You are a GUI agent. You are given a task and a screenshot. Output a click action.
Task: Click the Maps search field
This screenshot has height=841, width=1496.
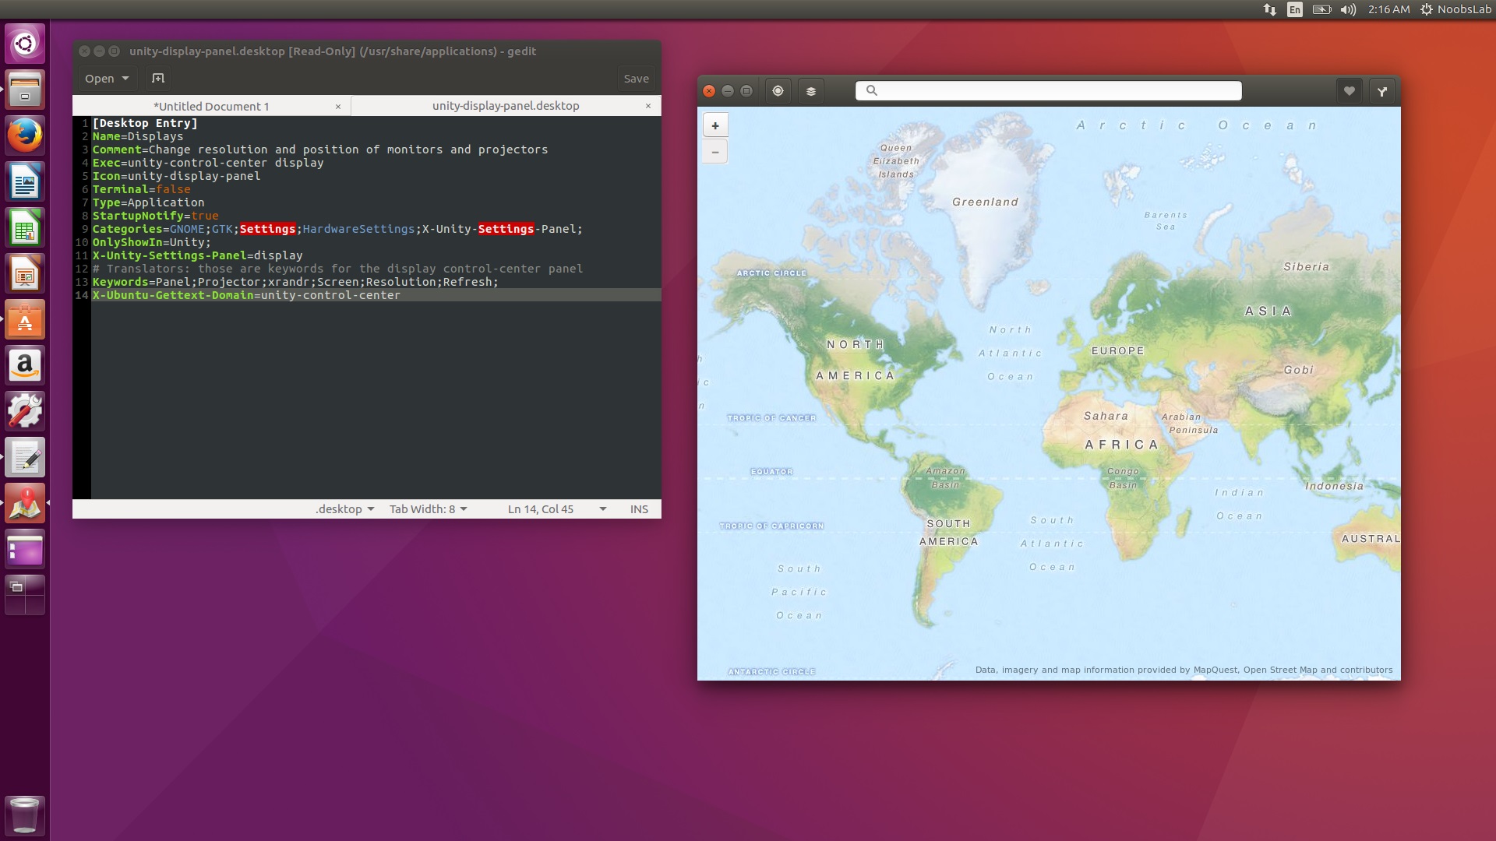click(1048, 90)
